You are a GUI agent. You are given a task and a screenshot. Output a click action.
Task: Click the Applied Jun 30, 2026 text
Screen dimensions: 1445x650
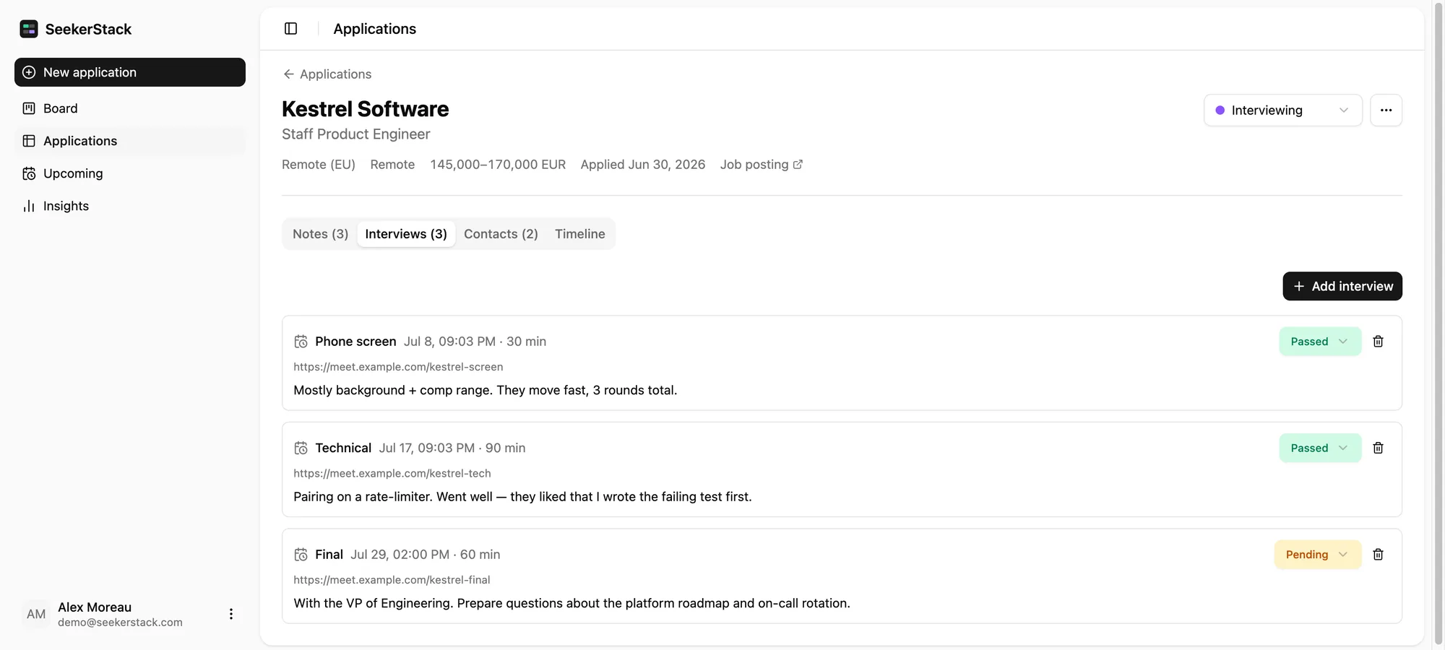642,165
